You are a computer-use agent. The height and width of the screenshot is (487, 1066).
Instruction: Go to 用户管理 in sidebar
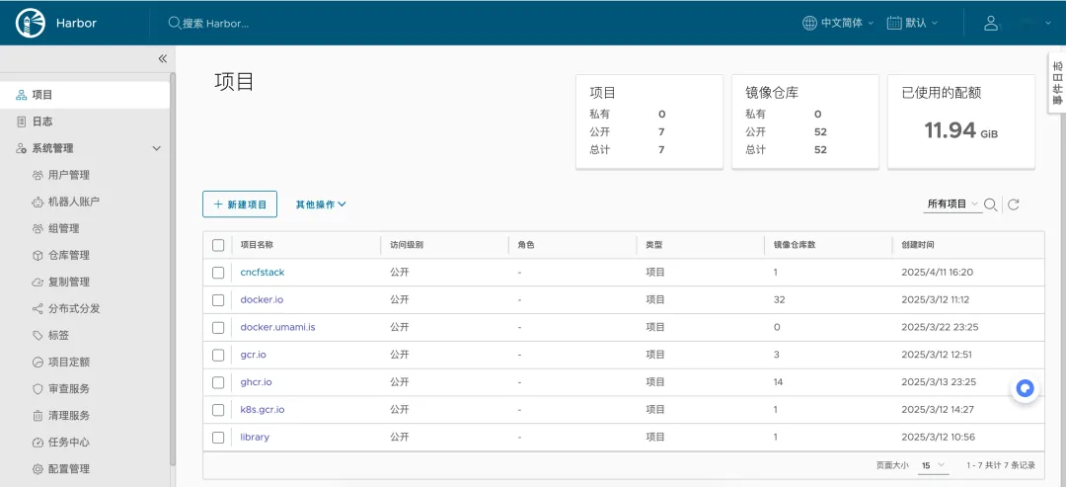click(x=68, y=175)
